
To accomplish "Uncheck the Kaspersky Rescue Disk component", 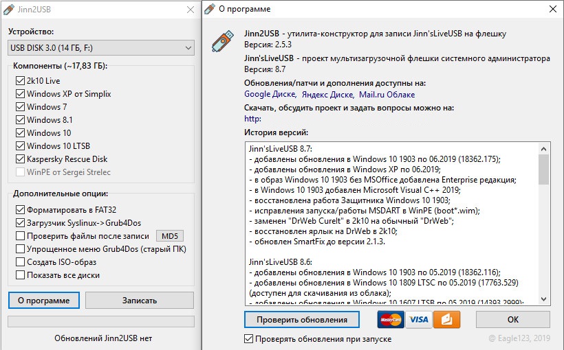I will tap(20, 159).
